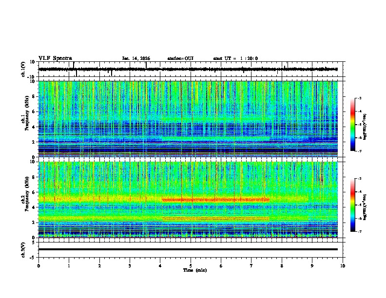The width and height of the screenshot is (386, 298).
Task: Click the "ch.1(V)" waveform axis label
Action: click(23, 69)
